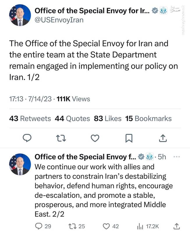Open profile photo at top of thread

point(19,15)
